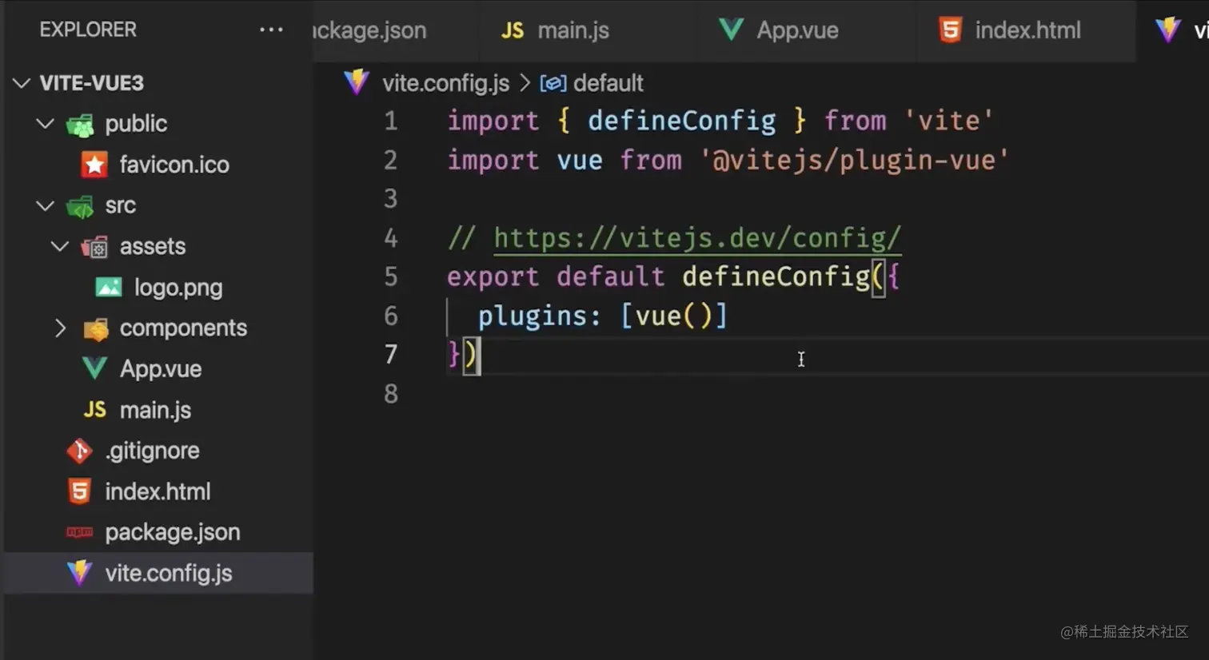1209x660 pixels.
Task: Click the JS icon on main.js tab
Action: click(x=512, y=30)
